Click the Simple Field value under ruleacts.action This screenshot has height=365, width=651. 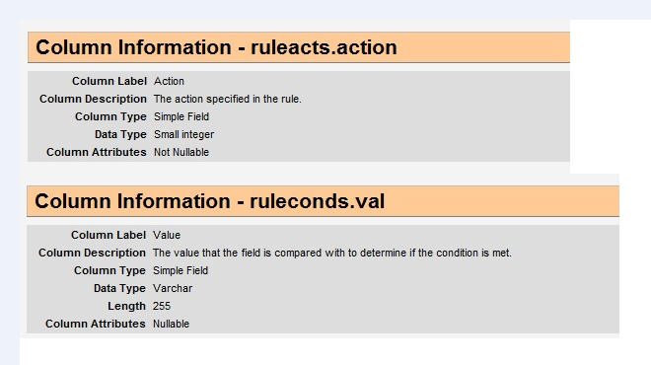pyautogui.click(x=181, y=116)
